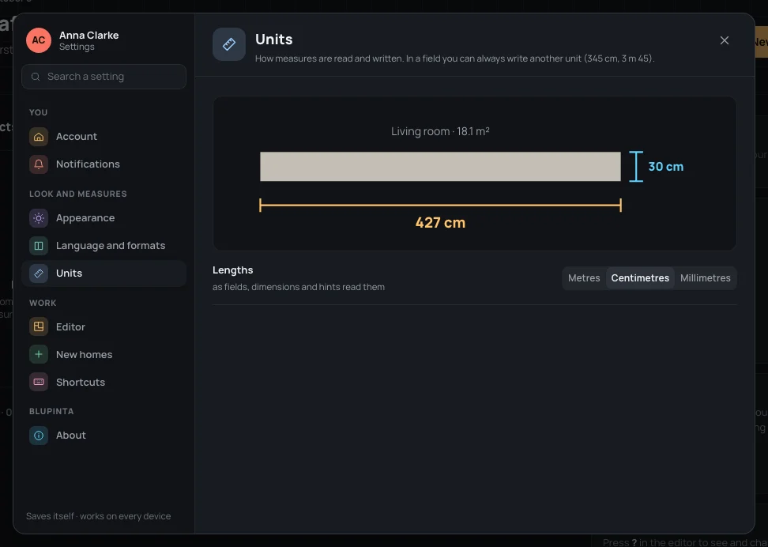Click the Editor floor-plan icon

click(x=39, y=327)
